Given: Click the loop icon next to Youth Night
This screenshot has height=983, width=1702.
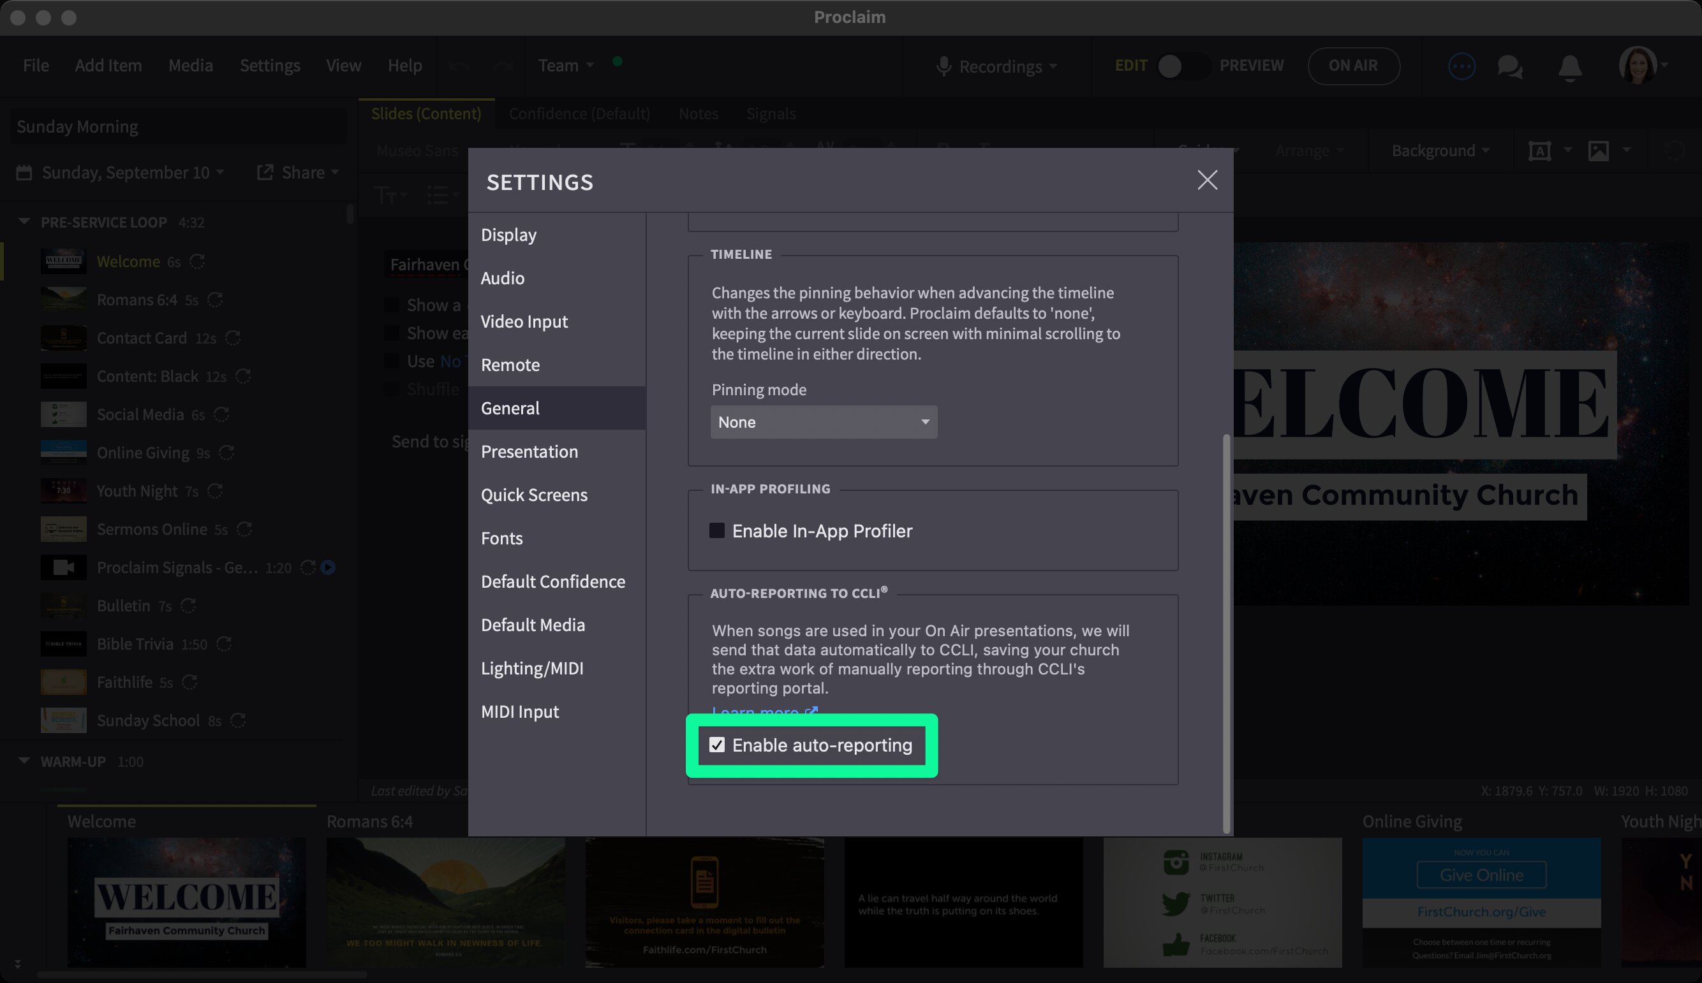Looking at the screenshot, I should (x=215, y=491).
